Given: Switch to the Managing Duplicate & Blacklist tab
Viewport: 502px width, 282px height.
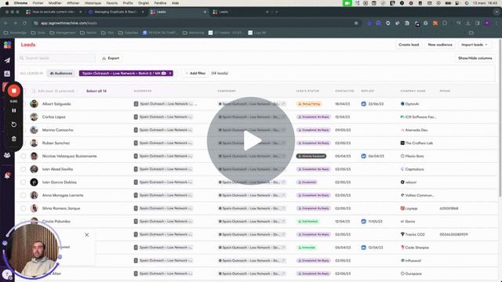Looking at the screenshot, I should point(116,12).
